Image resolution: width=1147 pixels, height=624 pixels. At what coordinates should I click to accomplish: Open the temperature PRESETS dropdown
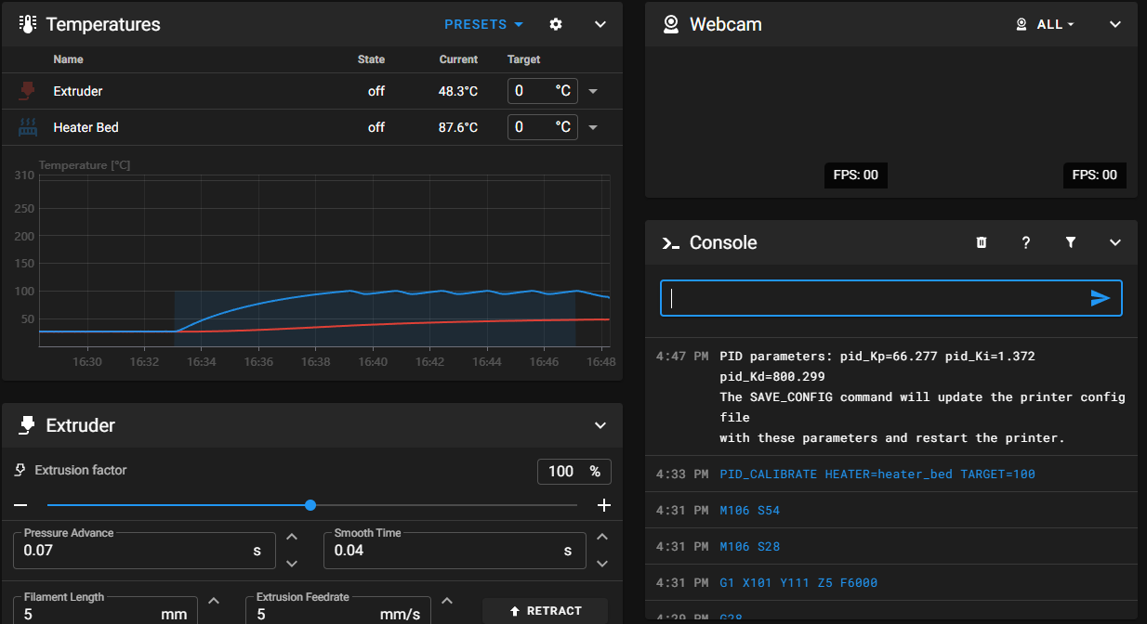(483, 24)
